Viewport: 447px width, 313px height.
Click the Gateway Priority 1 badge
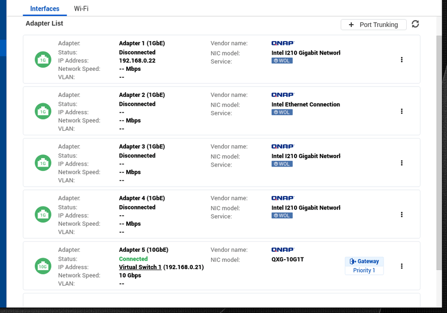click(364, 265)
